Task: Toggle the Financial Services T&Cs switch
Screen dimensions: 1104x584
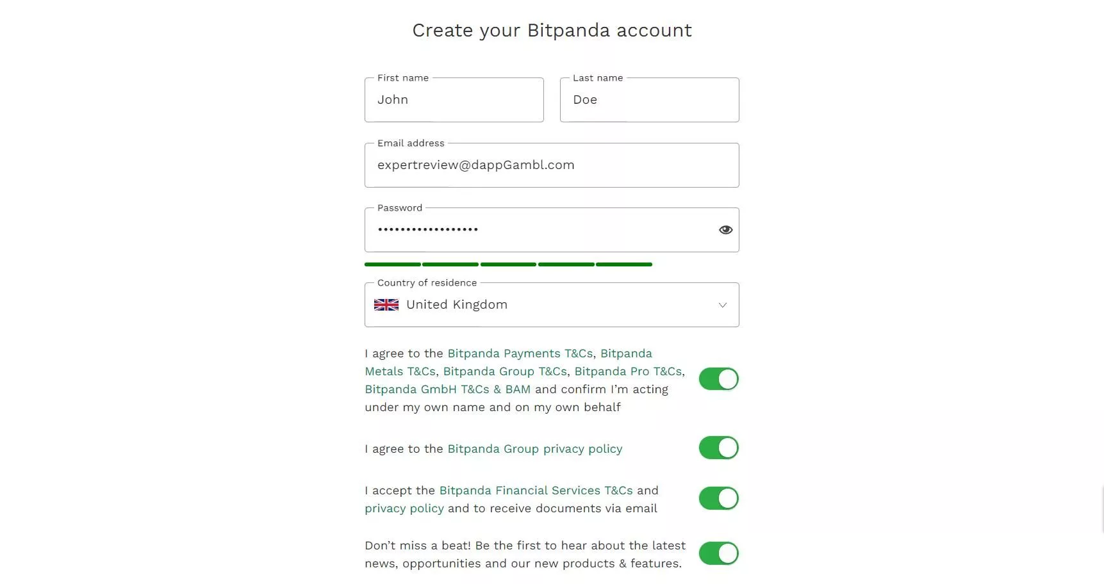Action: coord(718,498)
